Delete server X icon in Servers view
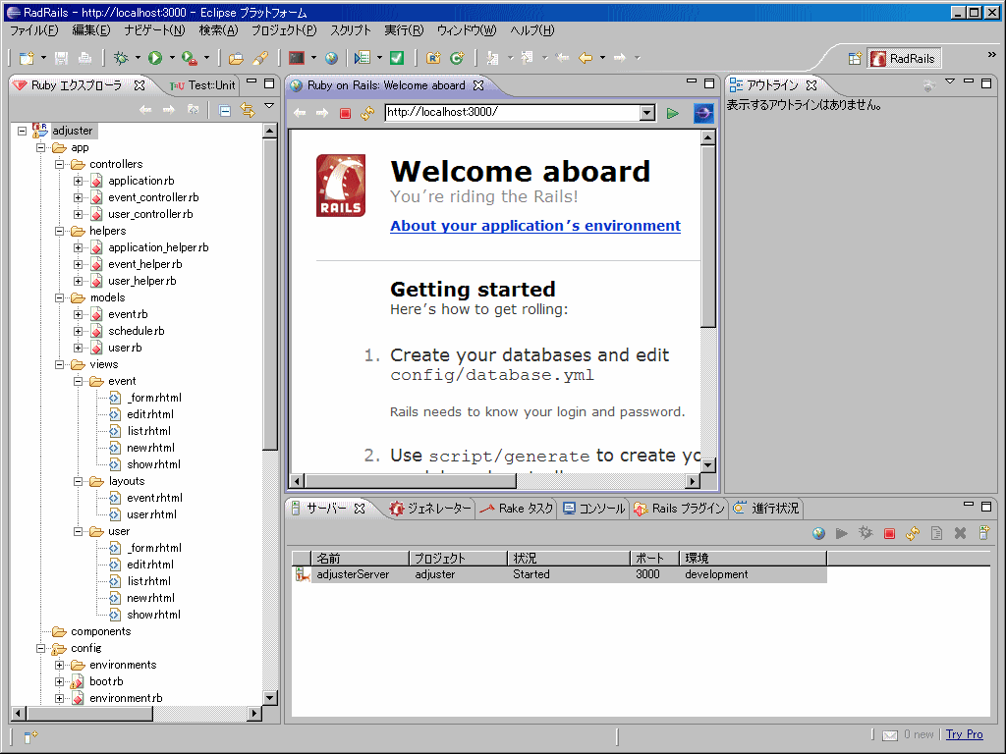This screenshot has height=754, width=1006. (960, 533)
